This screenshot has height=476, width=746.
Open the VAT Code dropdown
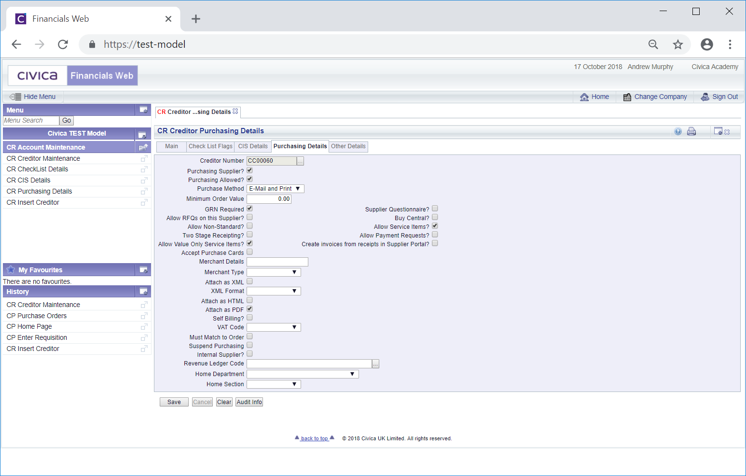274,327
